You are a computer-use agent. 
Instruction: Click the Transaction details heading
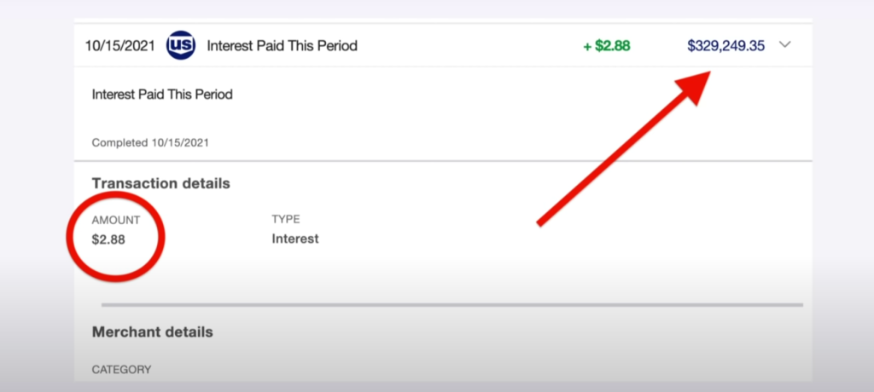161,183
